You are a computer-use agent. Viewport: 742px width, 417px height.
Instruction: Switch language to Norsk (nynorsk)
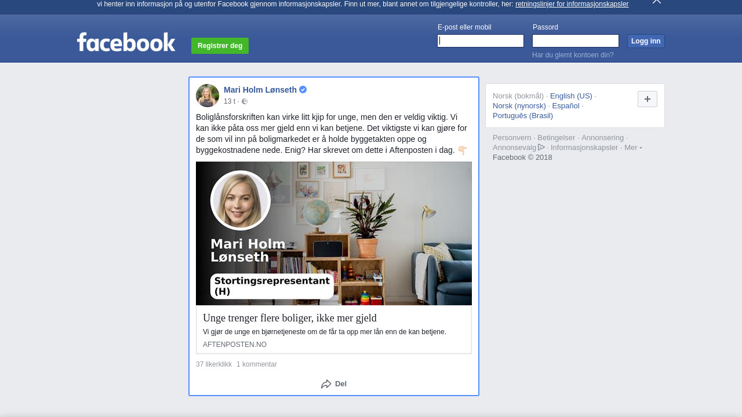coord(519,106)
